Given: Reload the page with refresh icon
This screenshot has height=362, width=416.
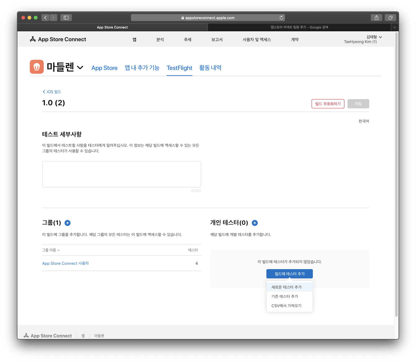Looking at the screenshot, I should click(281, 18).
